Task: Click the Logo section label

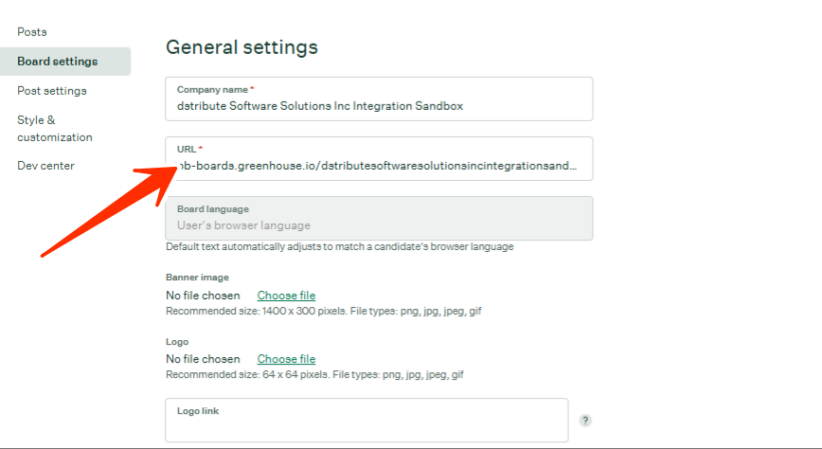Action: tap(177, 341)
